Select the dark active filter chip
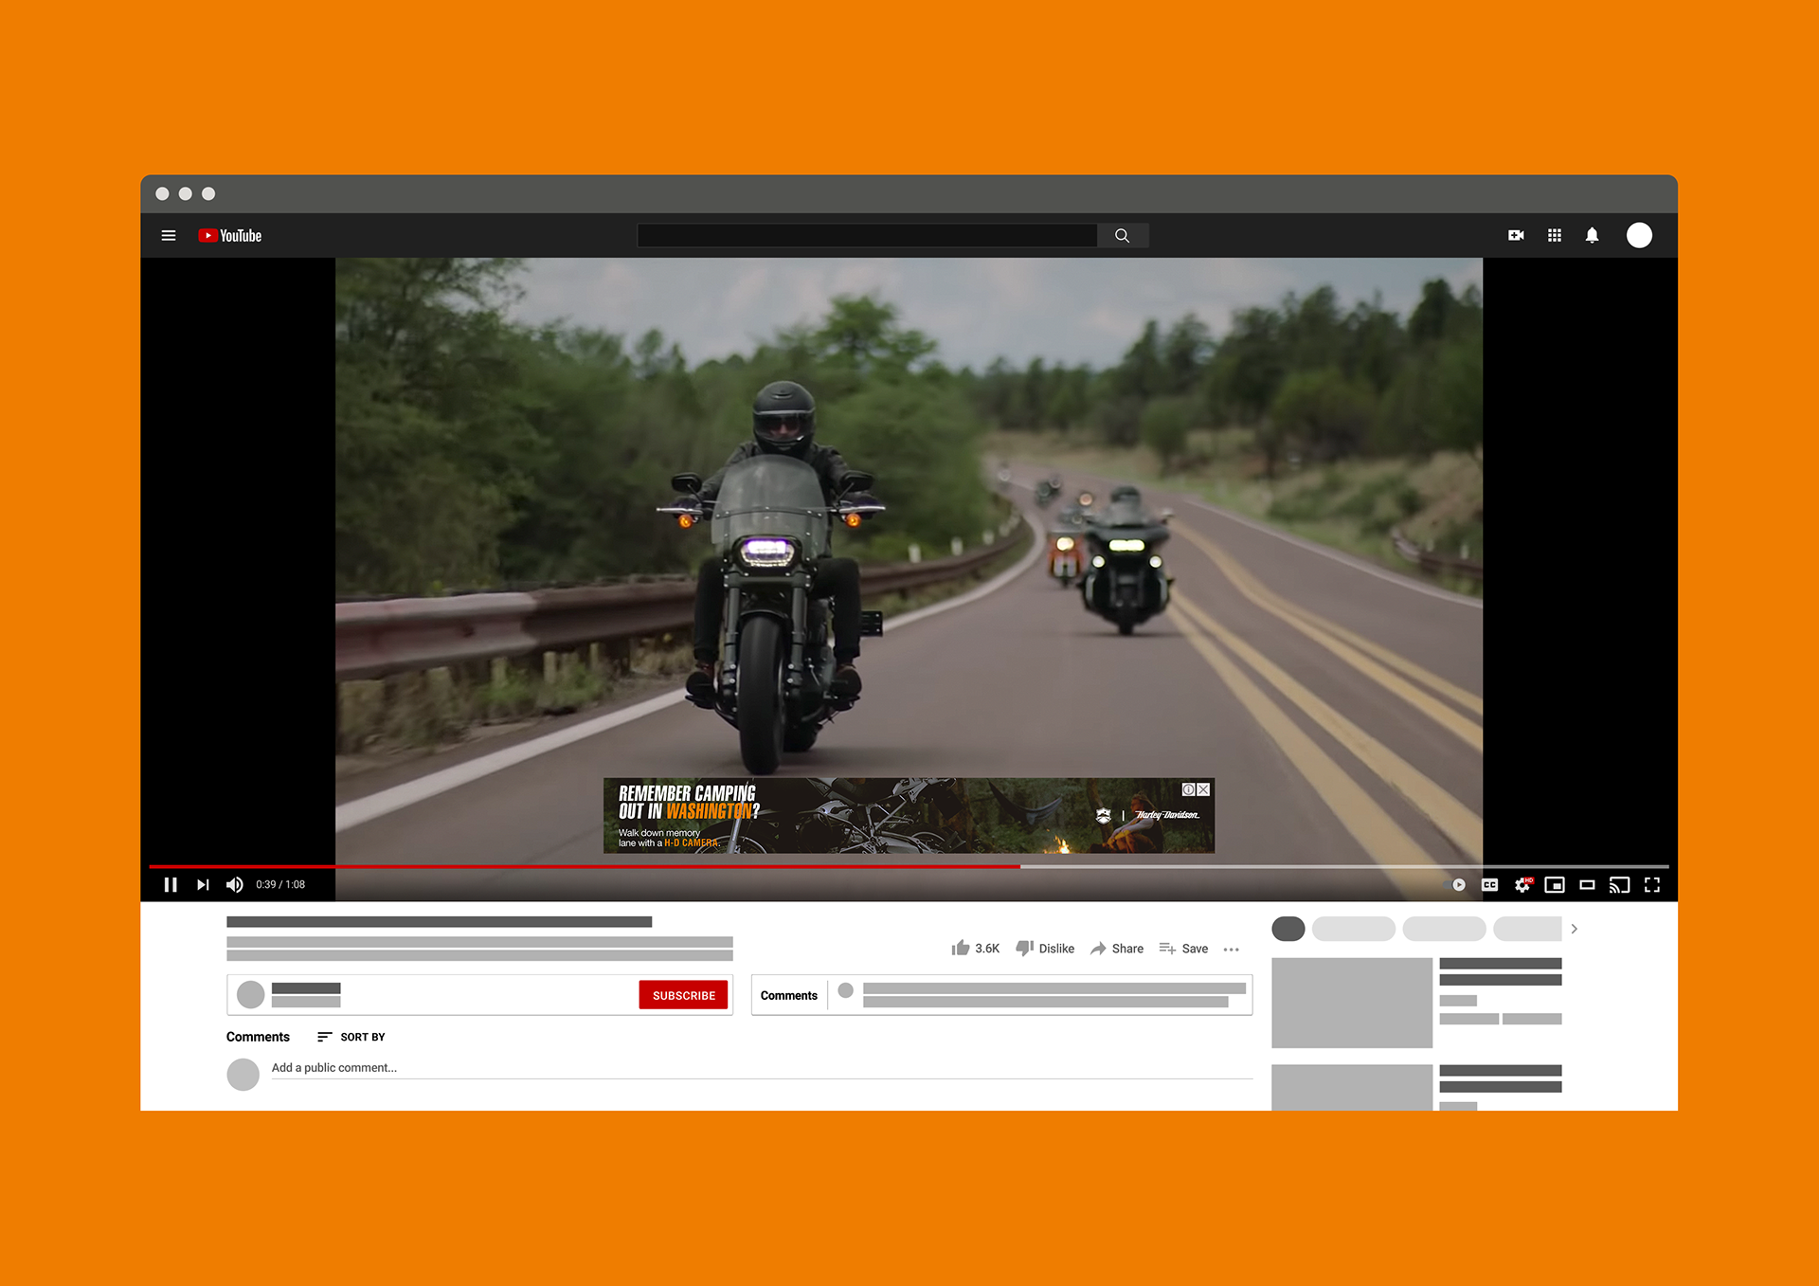 tap(1288, 929)
